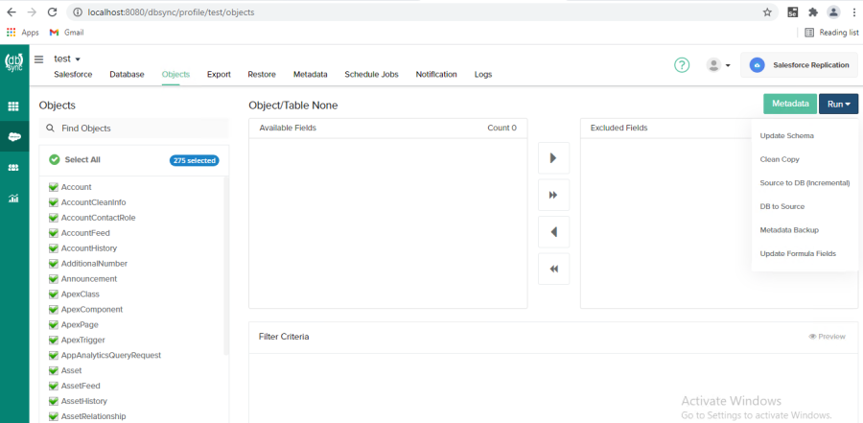Switch to the Schedule Jobs tab
Viewport: 863px width, 423px height.
[x=371, y=74]
